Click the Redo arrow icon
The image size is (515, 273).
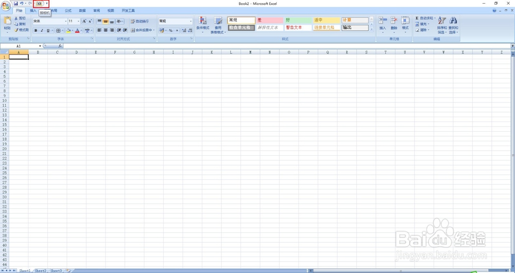(x=30, y=3)
